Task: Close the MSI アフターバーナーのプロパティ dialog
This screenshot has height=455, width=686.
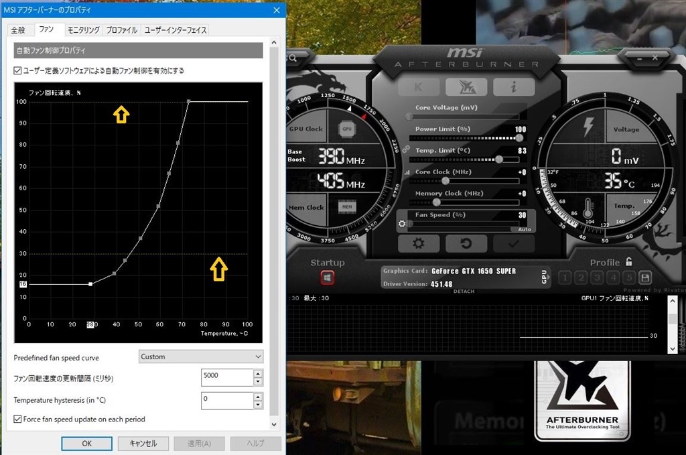Action: click(277, 10)
